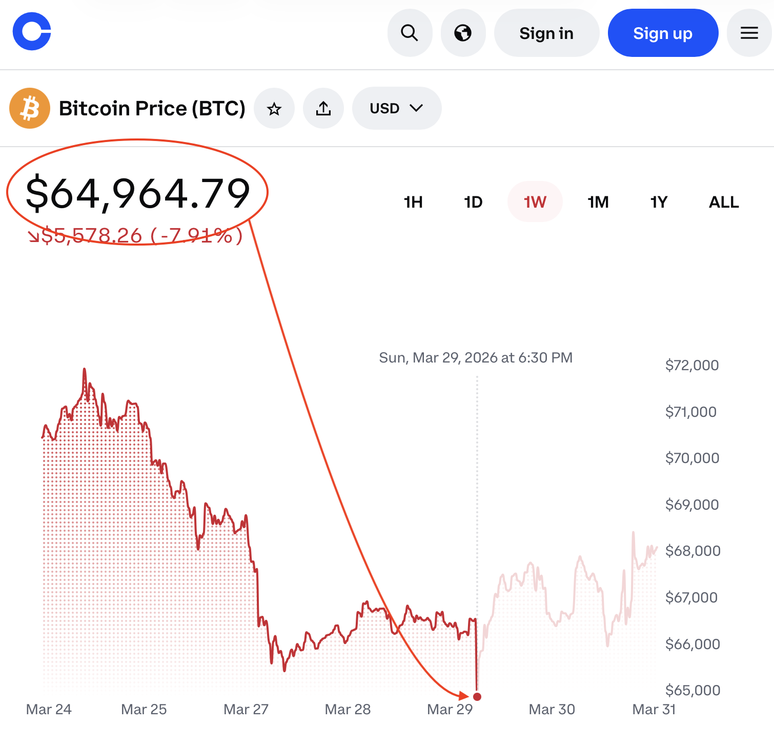Click the Coinbase logo
Viewport: 774px width, 745px height.
tap(32, 32)
